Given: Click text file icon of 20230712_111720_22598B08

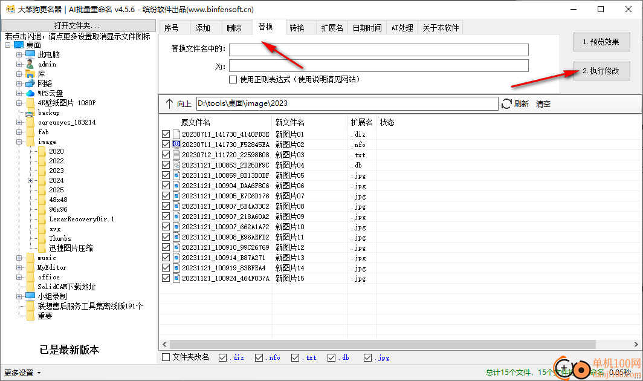Looking at the screenshot, I should (x=176, y=154).
